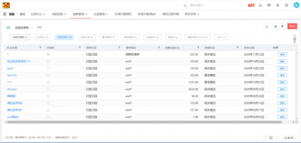Click the mail envelope icon in header
Image resolution: width=301 pixels, height=143 pixels.
(260, 5)
